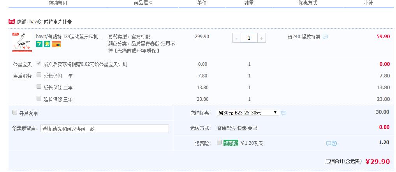
Task: Click the 给卖家留言 message field
Action: point(105,128)
